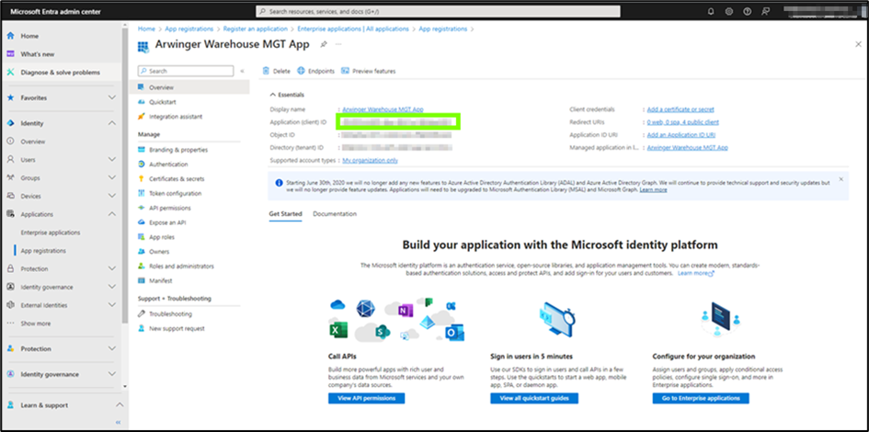Pin the Arwinger Warehouse MGT App page
Screen dimensions: 869x432
(323, 44)
